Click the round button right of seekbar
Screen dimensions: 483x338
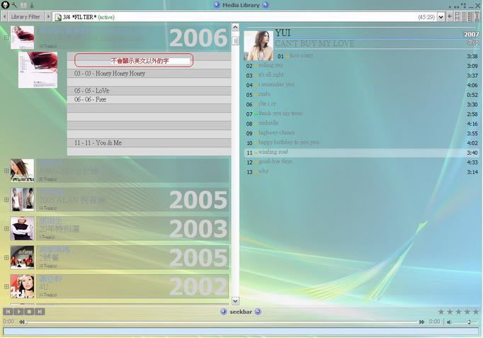(258, 312)
